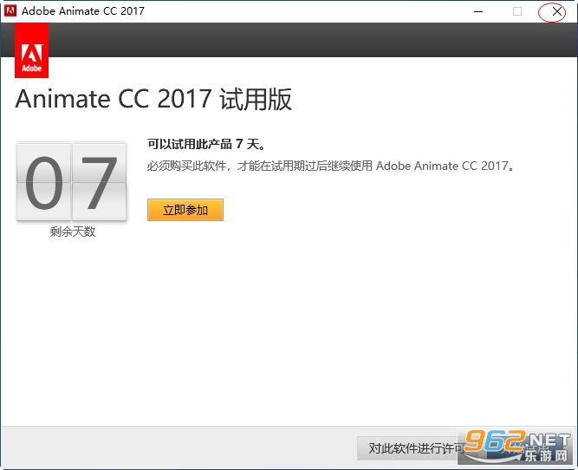Click the red Adobe logo badge
Image resolution: width=578 pixels, height=470 pixels.
tap(32, 50)
